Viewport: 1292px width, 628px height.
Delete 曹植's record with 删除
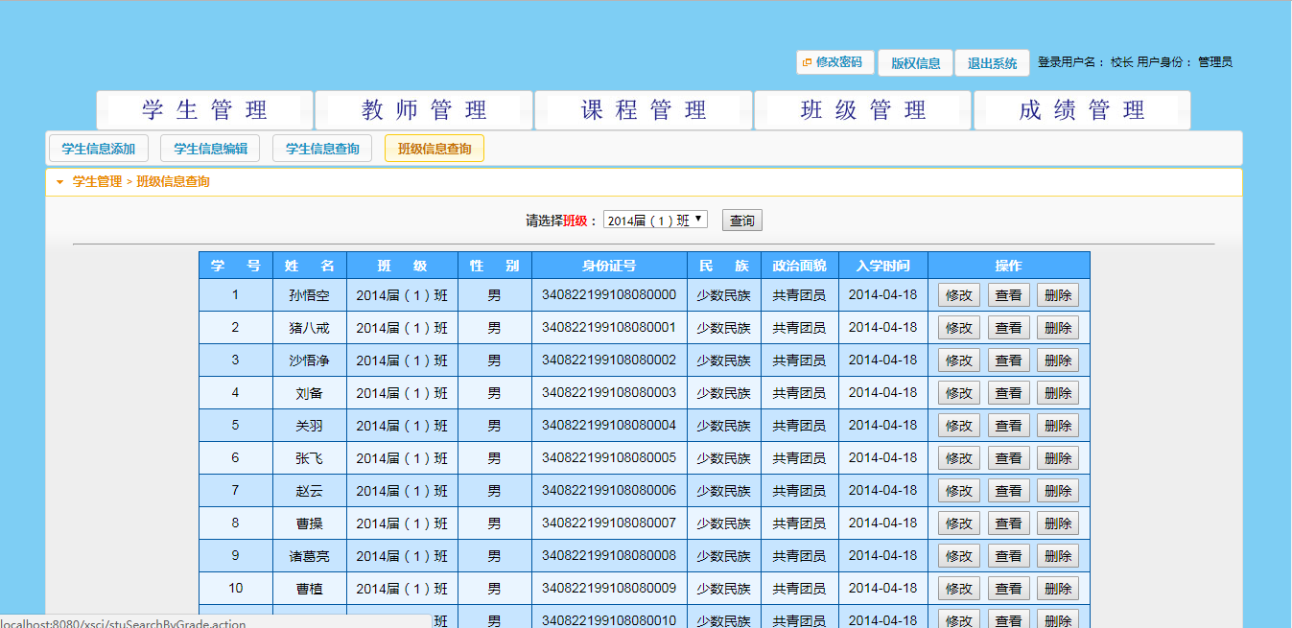[x=1058, y=589]
